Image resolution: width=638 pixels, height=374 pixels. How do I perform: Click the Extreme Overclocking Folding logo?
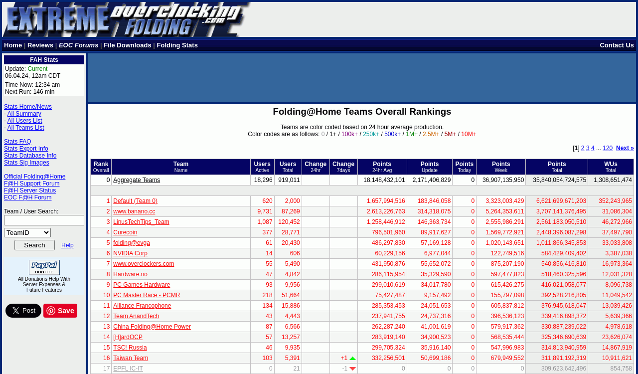tap(126, 19)
